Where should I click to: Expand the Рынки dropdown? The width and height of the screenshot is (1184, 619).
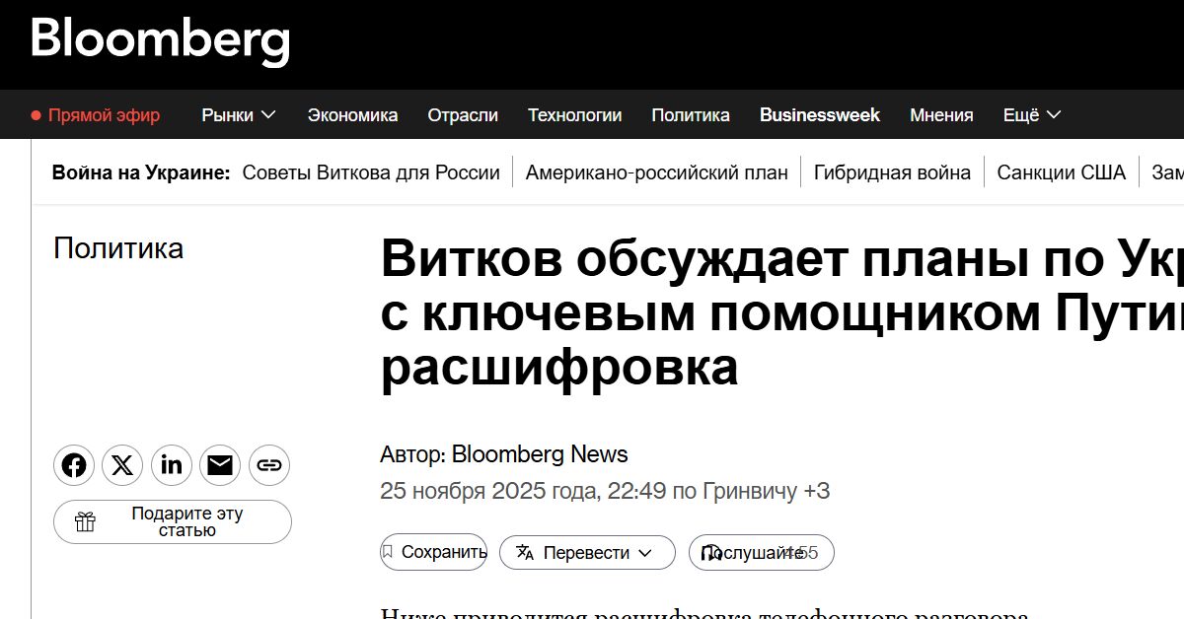tap(237, 114)
